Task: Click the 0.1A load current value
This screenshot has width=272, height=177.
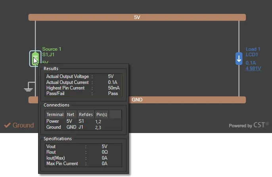Action: coord(251,63)
